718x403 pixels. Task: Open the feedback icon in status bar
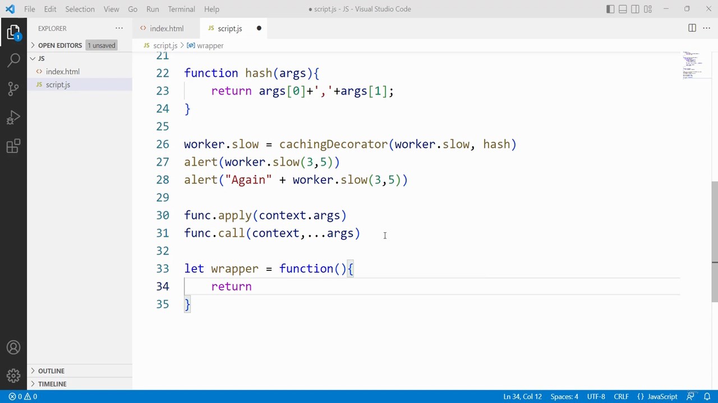click(690, 396)
